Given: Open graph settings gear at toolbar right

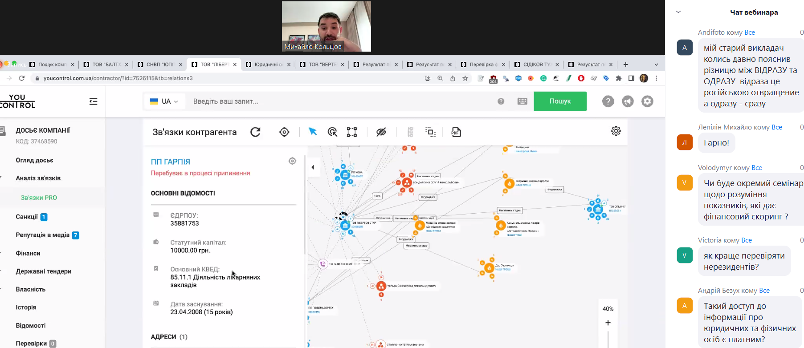Looking at the screenshot, I should click(x=616, y=131).
